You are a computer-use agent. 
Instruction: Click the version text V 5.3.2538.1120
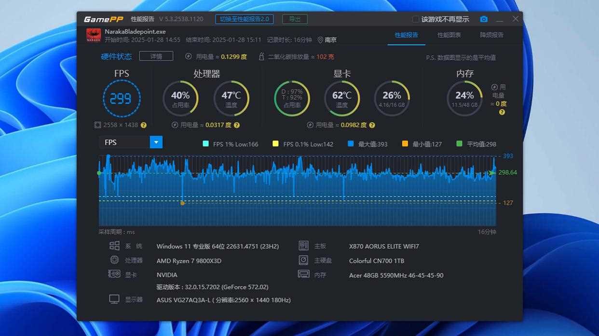point(181,19)
